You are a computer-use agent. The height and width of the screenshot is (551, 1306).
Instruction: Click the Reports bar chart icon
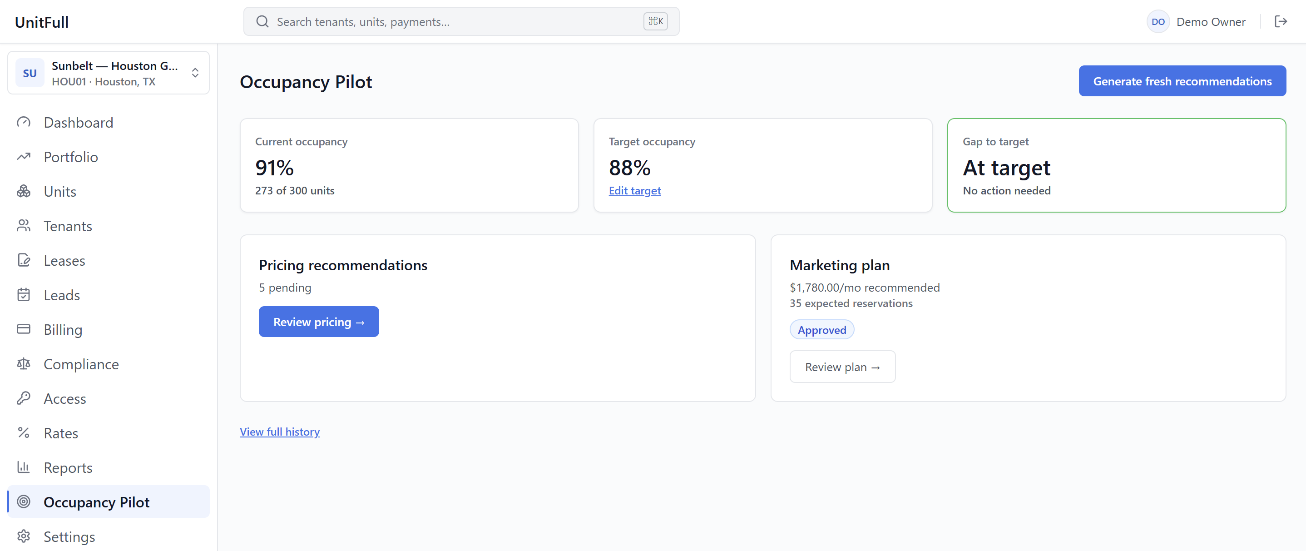[x=24, y=467]
